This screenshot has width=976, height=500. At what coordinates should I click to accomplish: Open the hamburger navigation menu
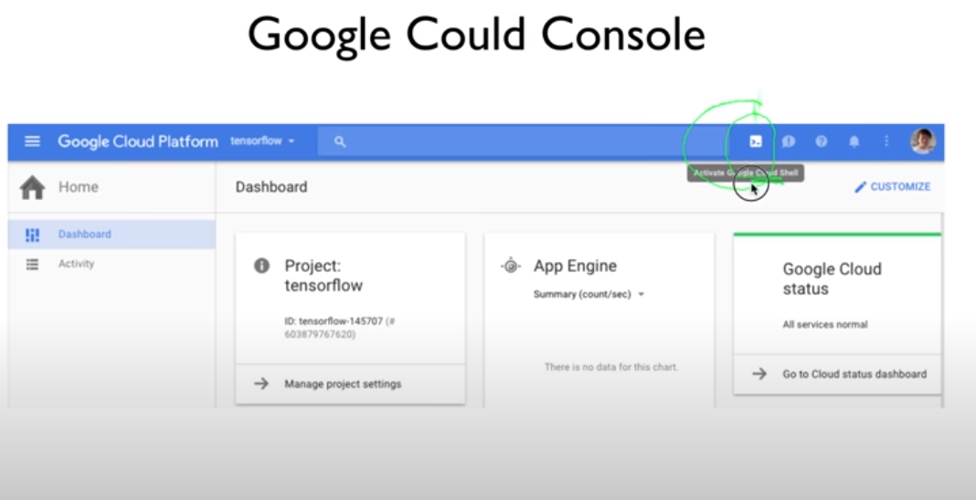point(32,141)
